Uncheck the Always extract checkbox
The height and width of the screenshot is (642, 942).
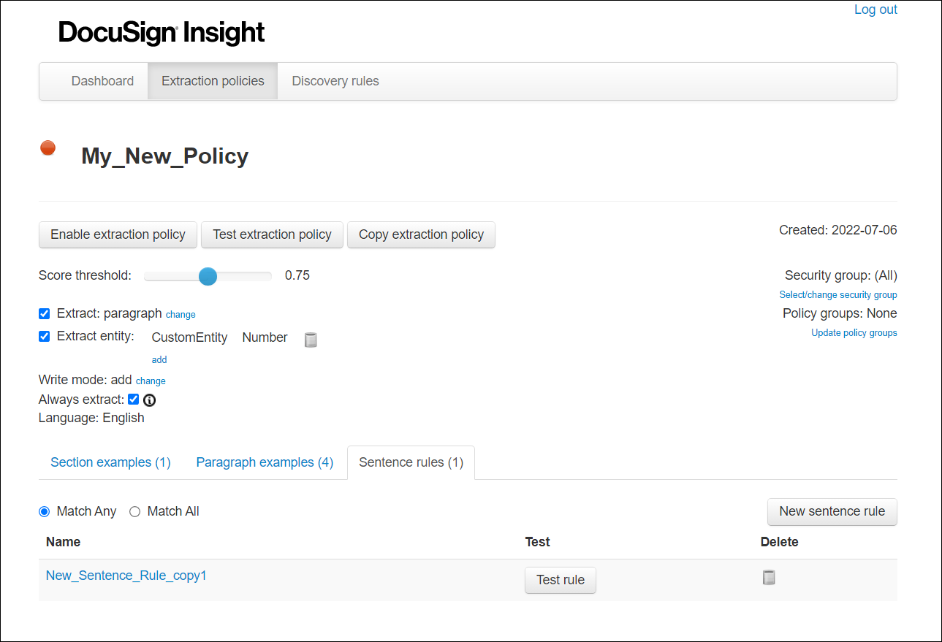133,399
